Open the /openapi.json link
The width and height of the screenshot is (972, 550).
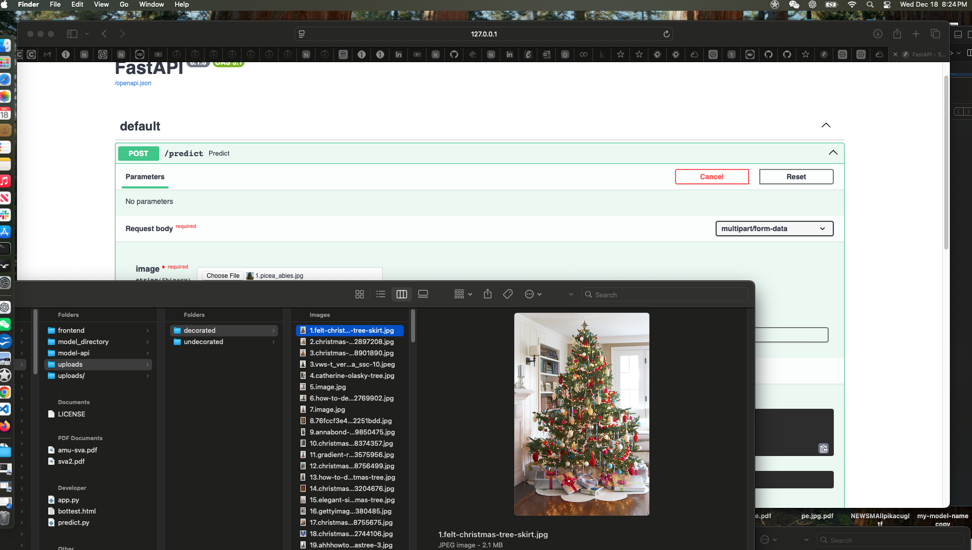point(133,83)
